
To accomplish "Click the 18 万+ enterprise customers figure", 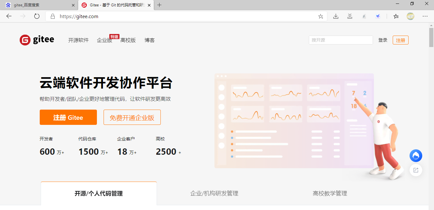I will pos(127,152).
